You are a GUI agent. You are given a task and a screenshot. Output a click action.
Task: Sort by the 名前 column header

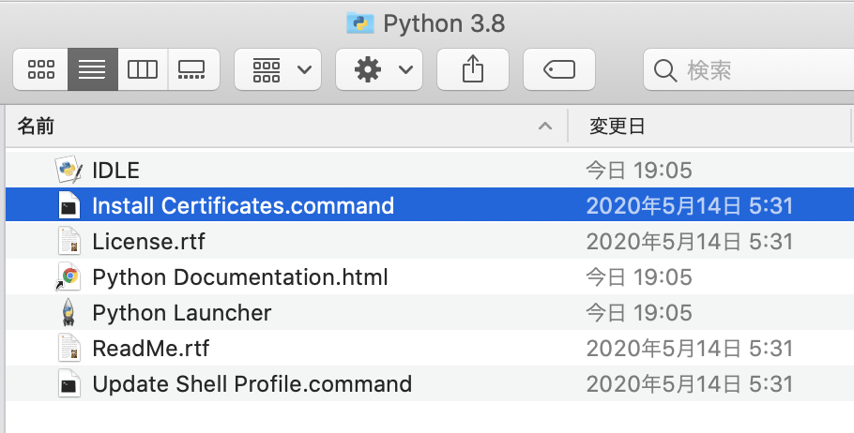286,127
